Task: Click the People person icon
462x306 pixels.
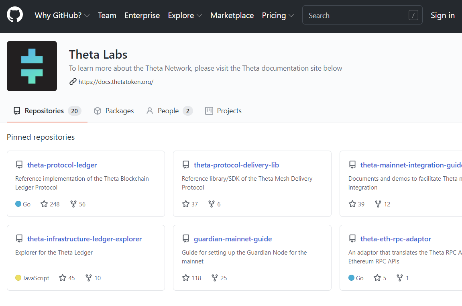Action: pyautogui.click(x=150, y=111)
